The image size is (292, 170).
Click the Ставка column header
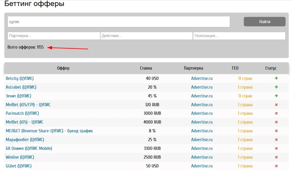point(146,68)
